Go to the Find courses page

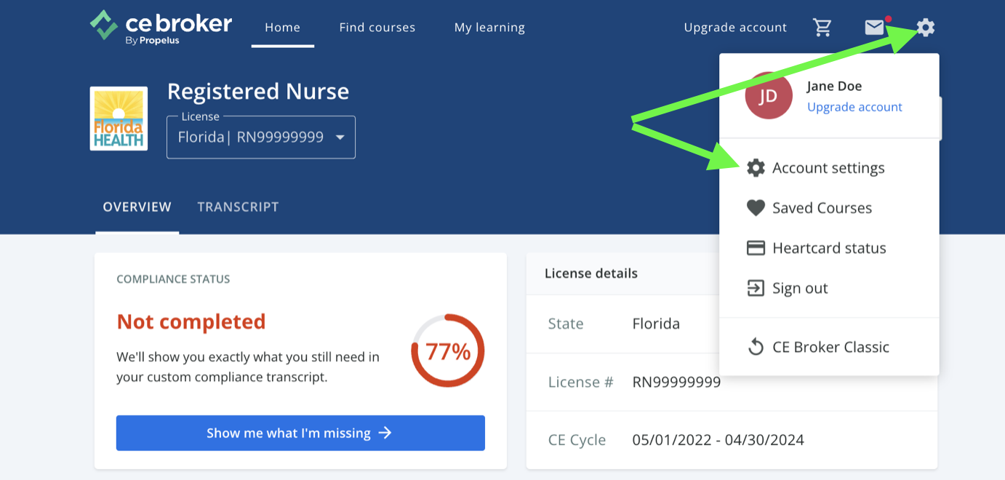coord(377,28)
